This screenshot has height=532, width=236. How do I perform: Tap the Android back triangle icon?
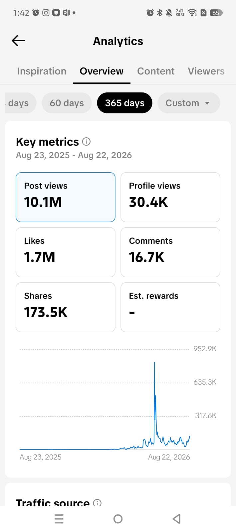pyautogui.click(x=177, y=519)
